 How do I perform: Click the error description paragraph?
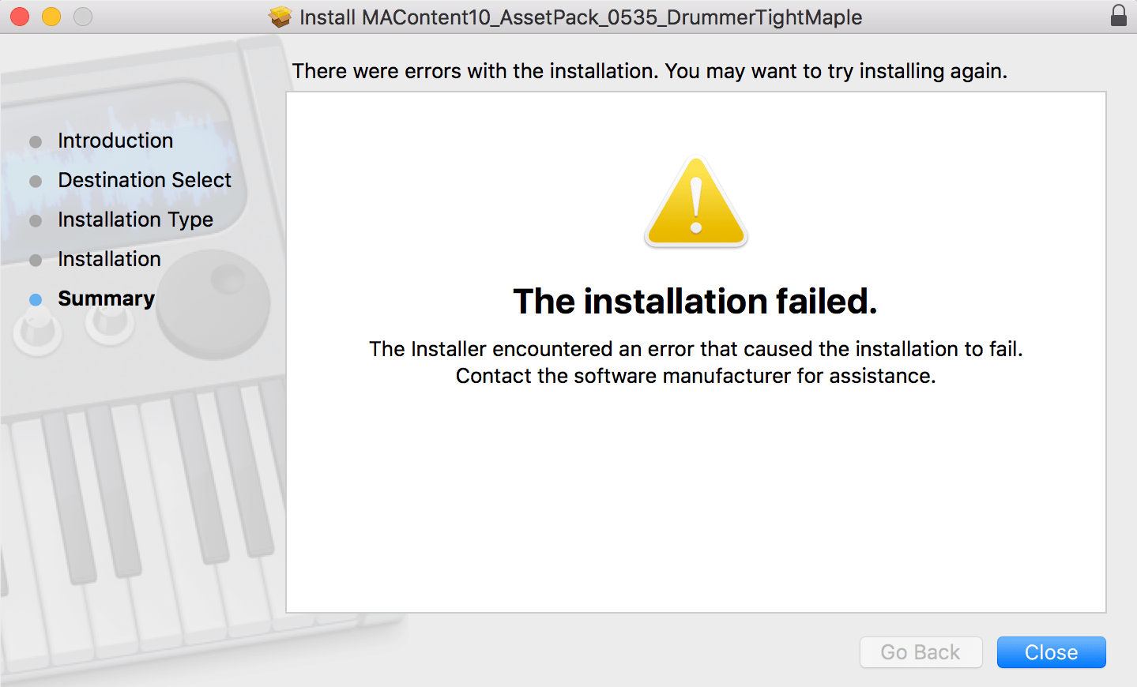pyautogui.click(x=695, y=362)
